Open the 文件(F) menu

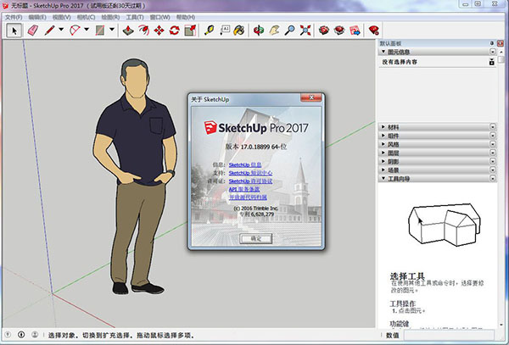[14, 17]
